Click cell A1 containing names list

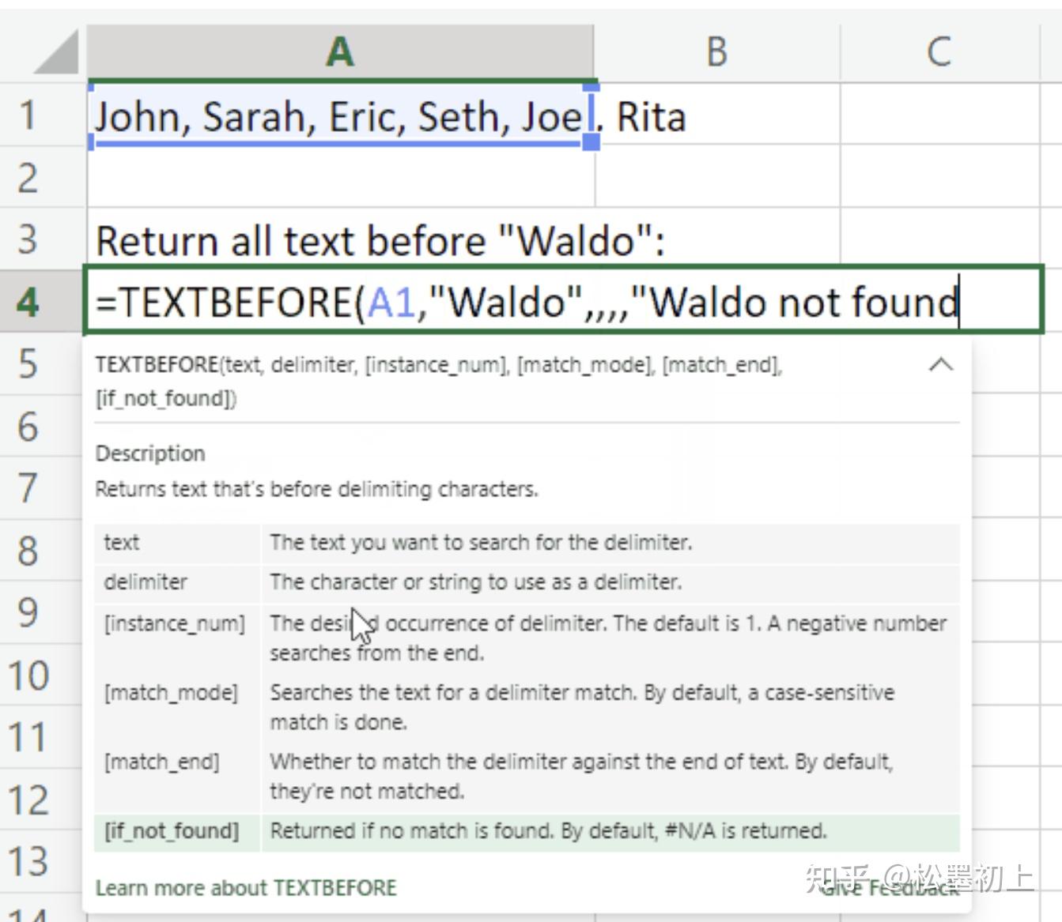pyautogui.click(x=340, y=116)
